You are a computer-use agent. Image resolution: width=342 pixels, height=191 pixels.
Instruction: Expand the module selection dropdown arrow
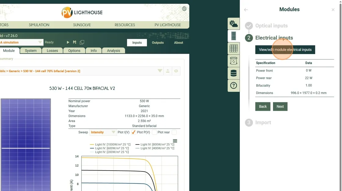160,71
